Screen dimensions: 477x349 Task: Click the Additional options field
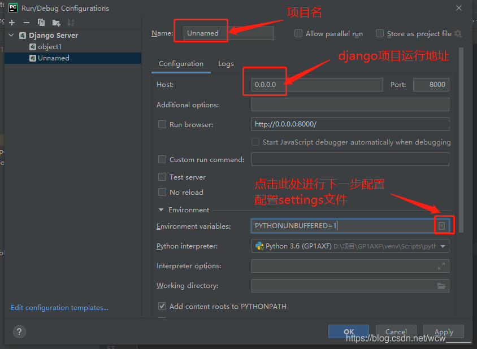[x=350, y=104]
